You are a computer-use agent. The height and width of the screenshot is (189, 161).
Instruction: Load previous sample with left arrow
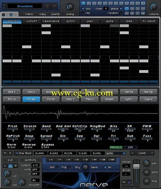tap(132, 153)
